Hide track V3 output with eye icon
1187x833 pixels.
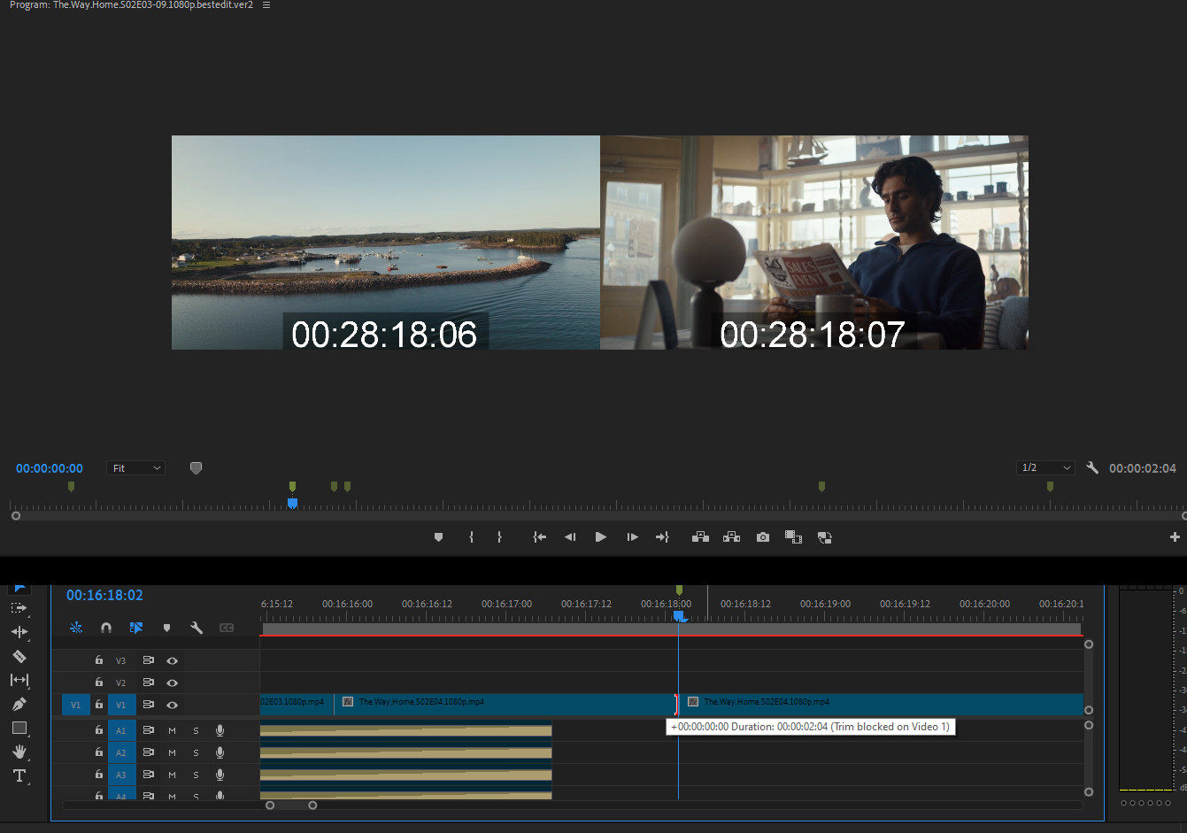coord(172,660)
